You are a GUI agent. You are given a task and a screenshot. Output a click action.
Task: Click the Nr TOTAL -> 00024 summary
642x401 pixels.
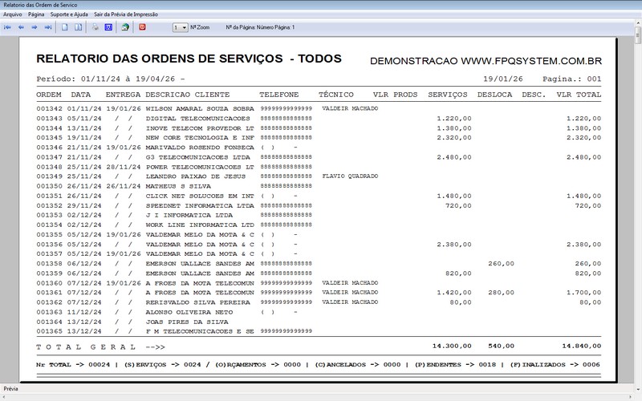tap(73, 365)
